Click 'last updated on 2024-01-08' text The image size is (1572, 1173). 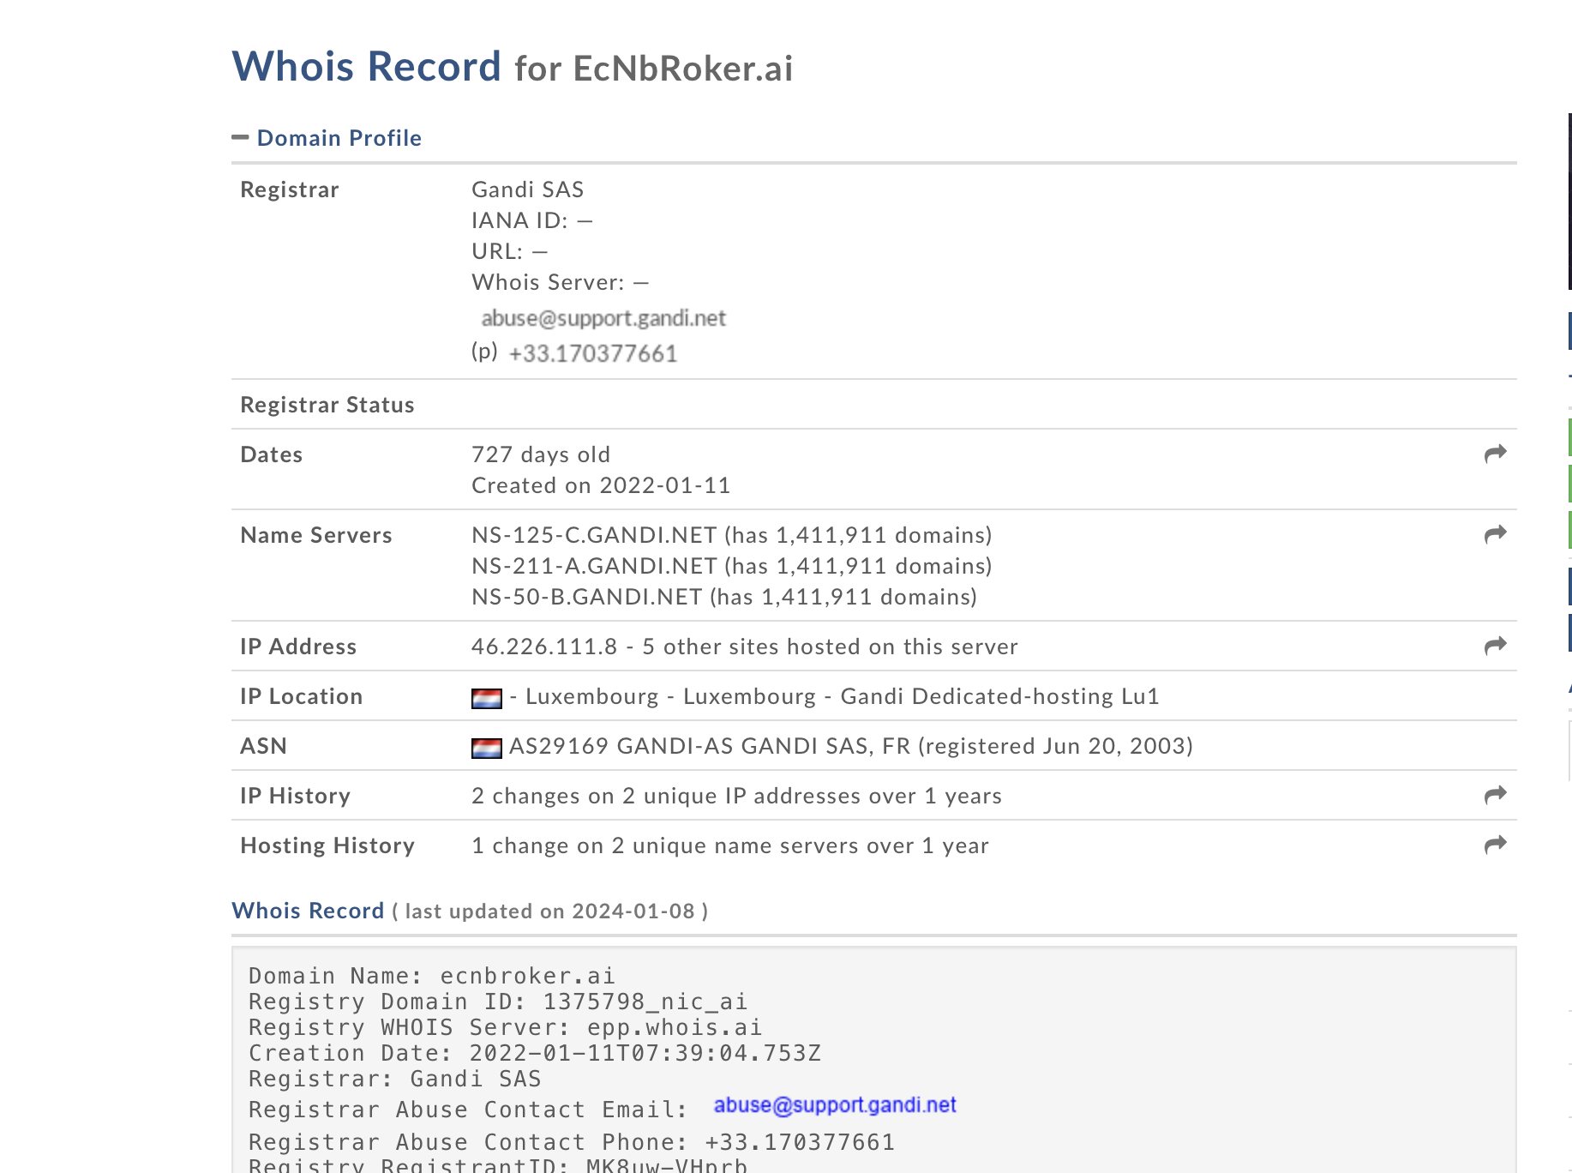point(549,911)
